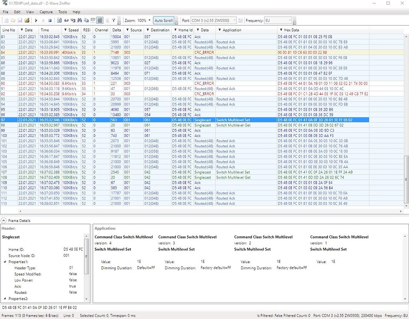409x319 pixels.
Task: Start capture with the green play icon
Action: pos(36,20)
